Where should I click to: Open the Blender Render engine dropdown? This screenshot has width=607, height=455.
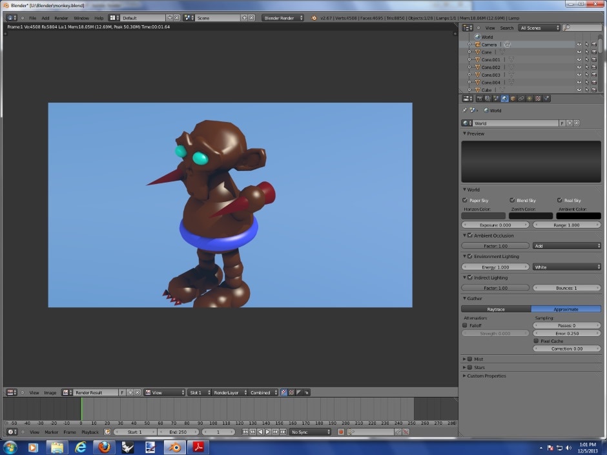click(x=283, y=18)
